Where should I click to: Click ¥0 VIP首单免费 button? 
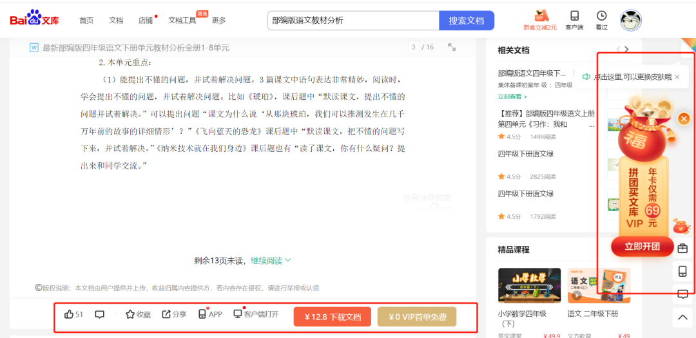417,317
